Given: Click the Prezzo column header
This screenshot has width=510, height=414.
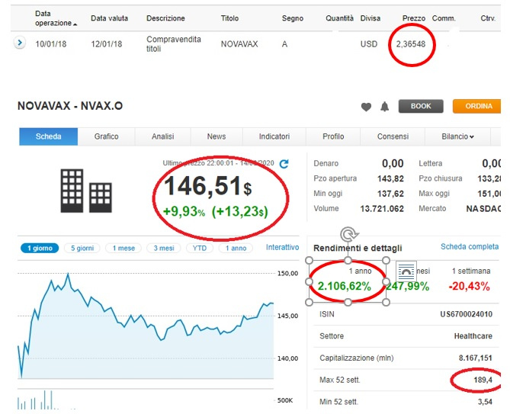Looking at the screenshot, I should 414,18.
